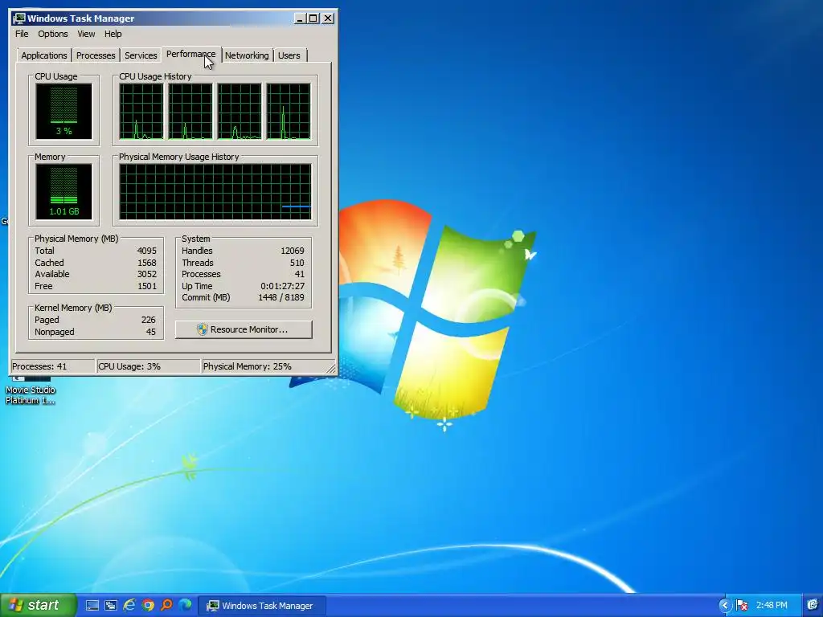823x617 pixels.
Task: Click the Total physical memory value 4095
Action: pyautogui.click(x=147, y=251)
